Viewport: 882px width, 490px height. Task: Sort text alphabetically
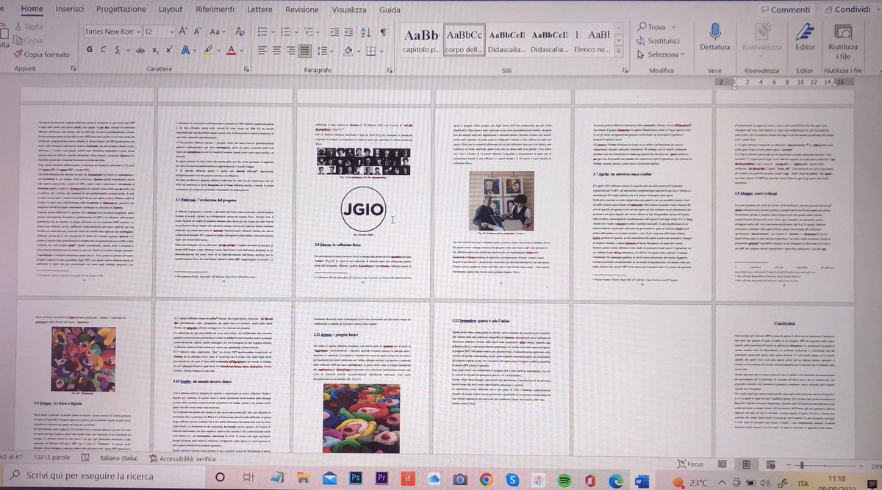[365, 32]
